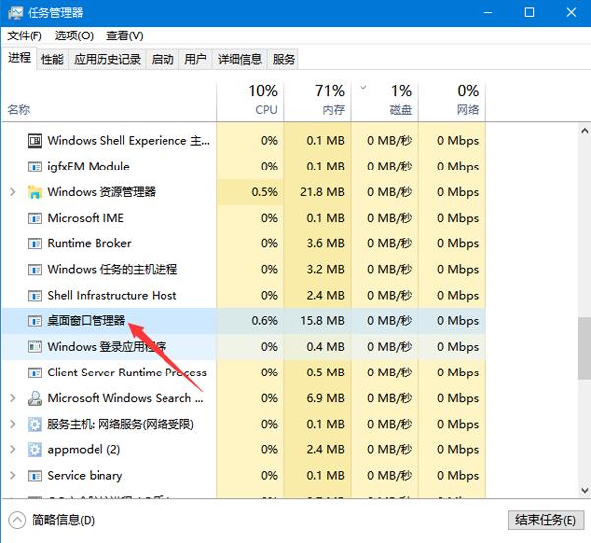This screenshot has width=591, height=543.
Task: Expand the Service binary group
Action: click(13, 476)
